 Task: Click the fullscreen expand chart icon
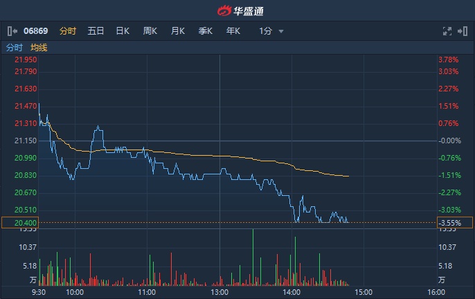click(x=447, y=31)
